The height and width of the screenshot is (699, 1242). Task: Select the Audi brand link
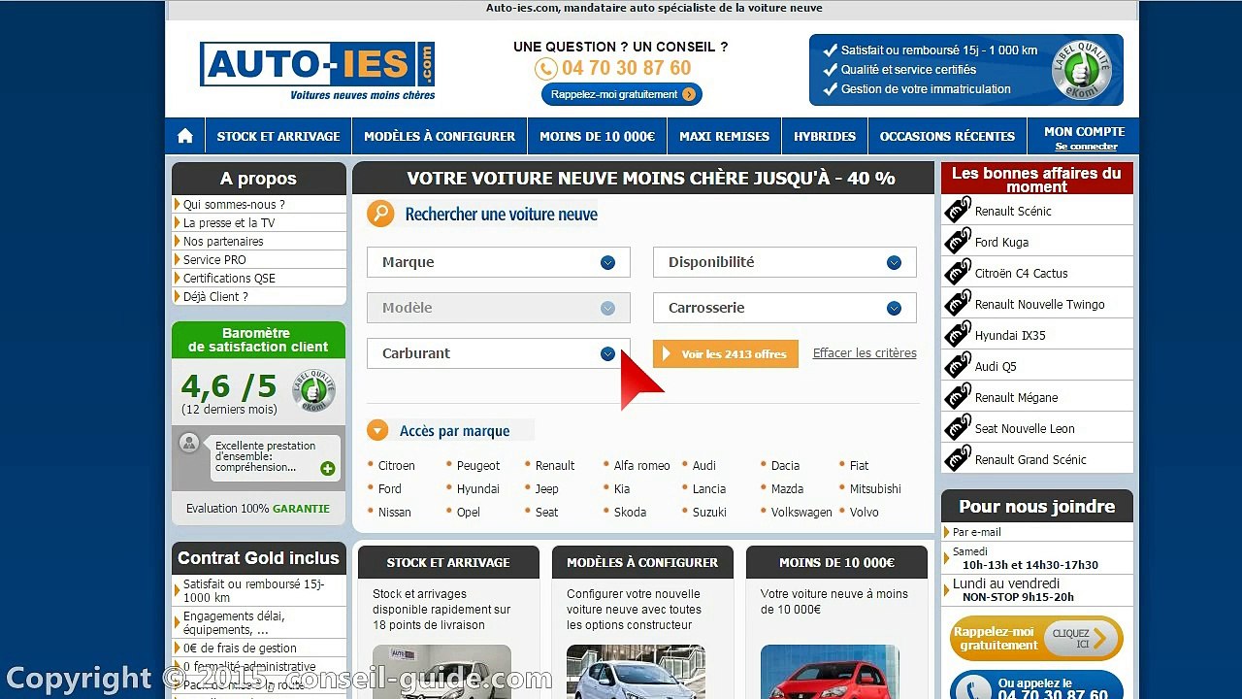704,466
